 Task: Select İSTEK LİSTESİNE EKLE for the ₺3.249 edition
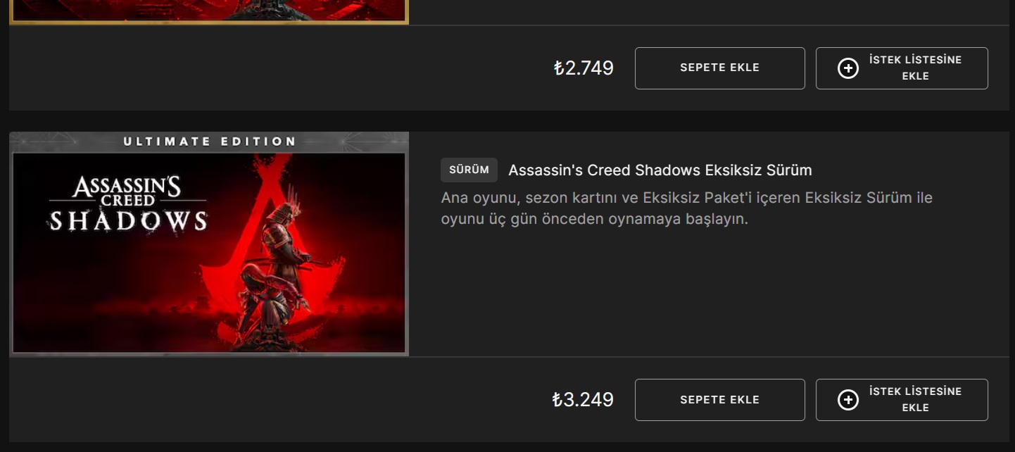tap(902, 400)
